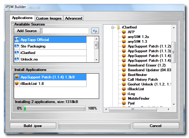Screen dimensions: 189x138
Task: Select anySIM 1.2u in the tree
Action: click(x=138, y=37)
